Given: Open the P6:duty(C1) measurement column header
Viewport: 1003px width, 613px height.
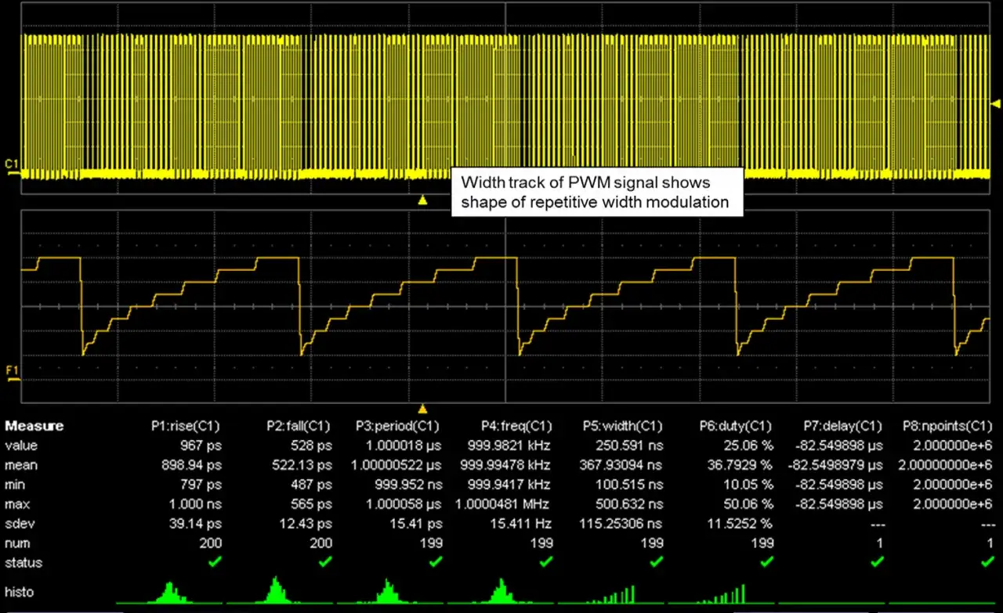Looking at the screenshot, I should pos(736,427).
